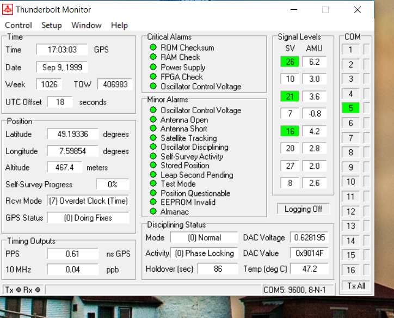
Task: Click the Self-Survey Activity indicator
Action: tap(153, 156)
